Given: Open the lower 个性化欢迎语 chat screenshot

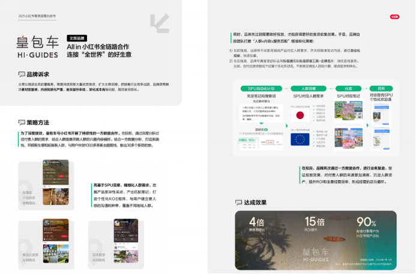Looking at the screenshot, I should 381,139.
